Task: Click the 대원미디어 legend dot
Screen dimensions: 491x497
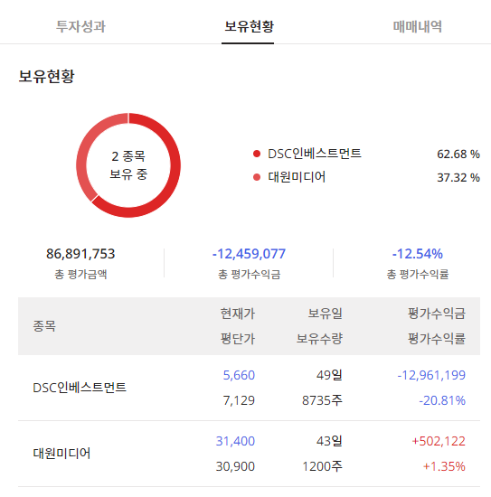Action: (x=257, y=177)
